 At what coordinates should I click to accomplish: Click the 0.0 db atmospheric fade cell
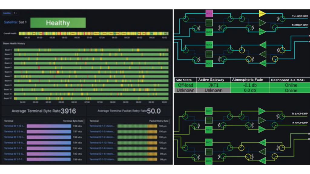(x=250, y=90)
